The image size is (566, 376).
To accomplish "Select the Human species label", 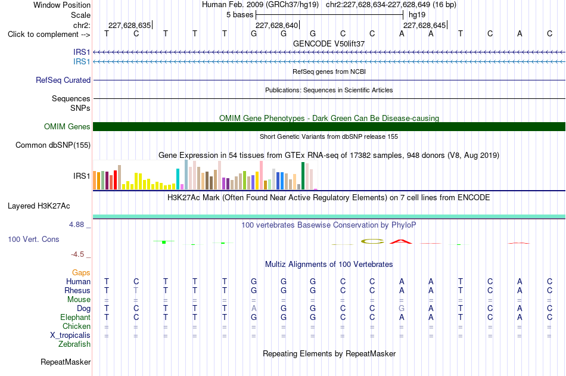I will [78, 281].
